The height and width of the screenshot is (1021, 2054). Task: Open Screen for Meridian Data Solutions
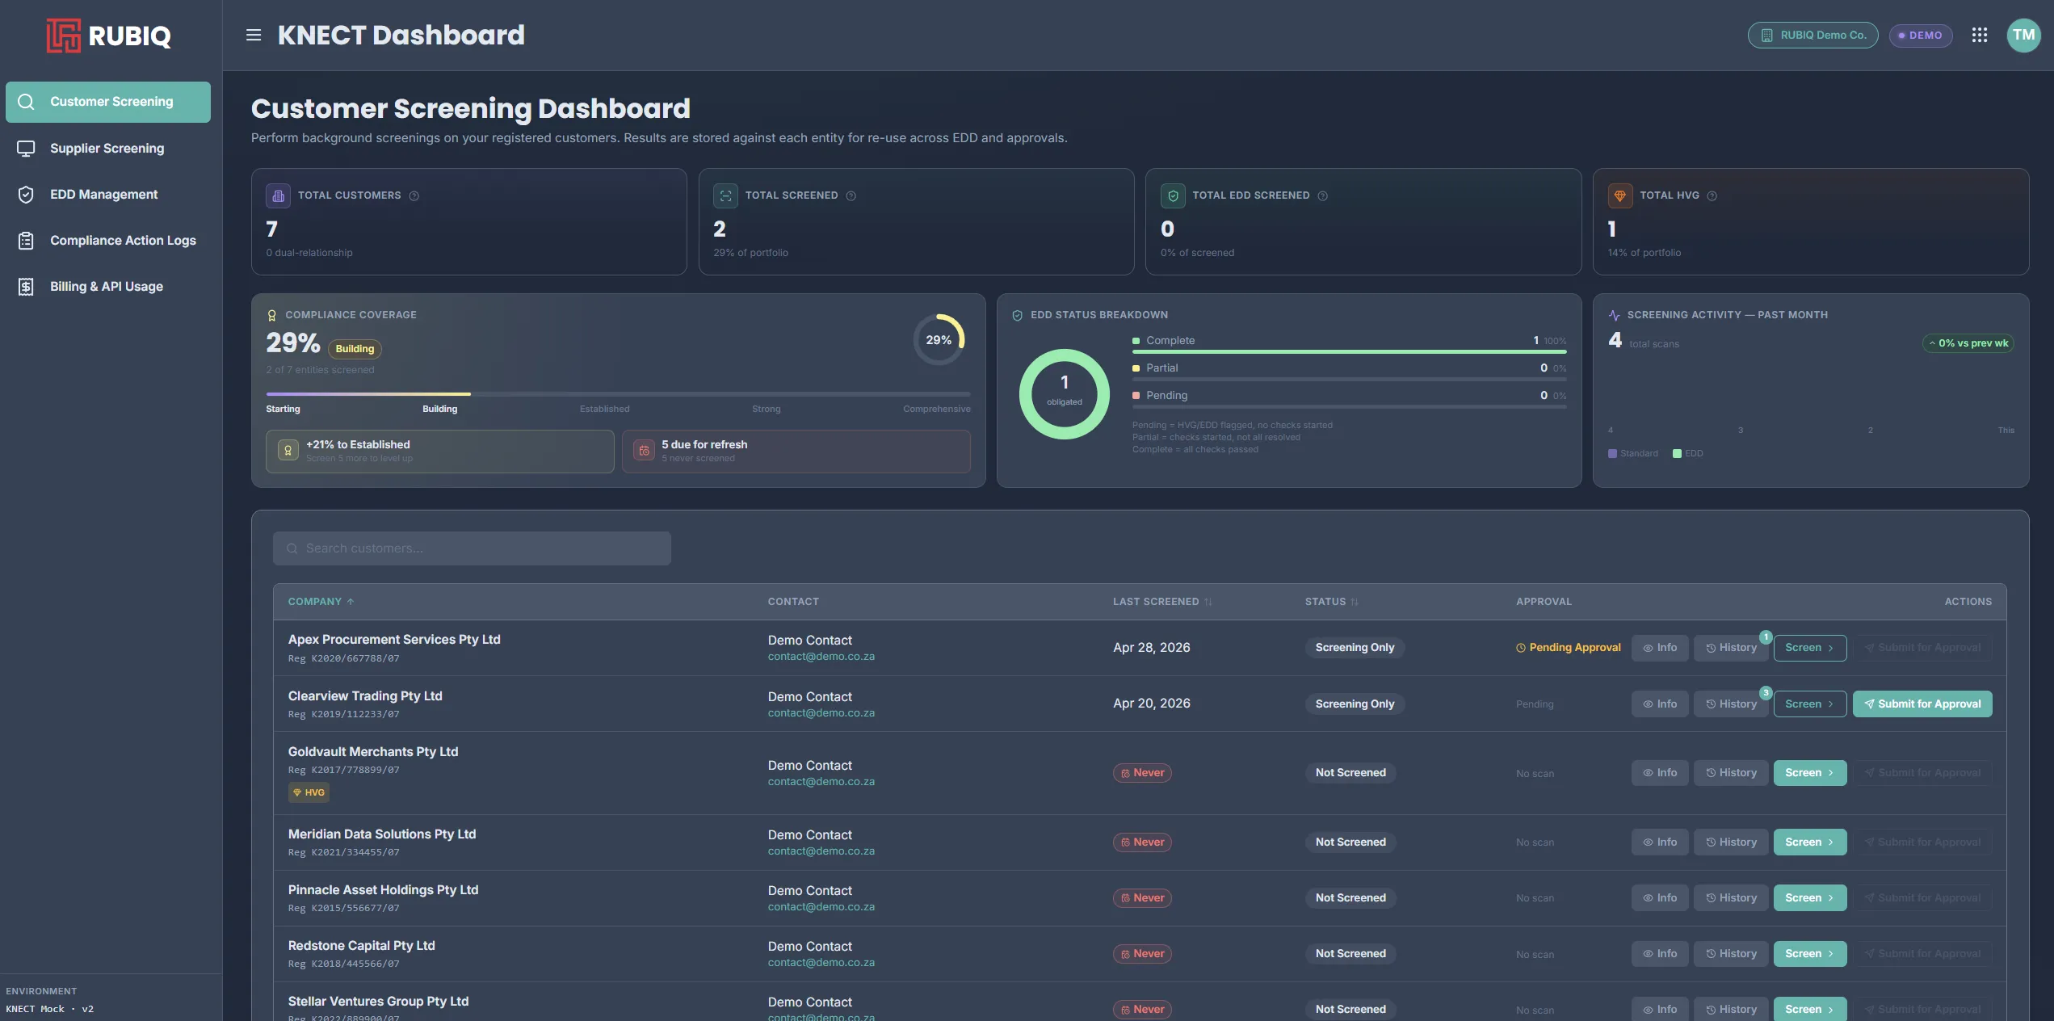click(1809, 842)
